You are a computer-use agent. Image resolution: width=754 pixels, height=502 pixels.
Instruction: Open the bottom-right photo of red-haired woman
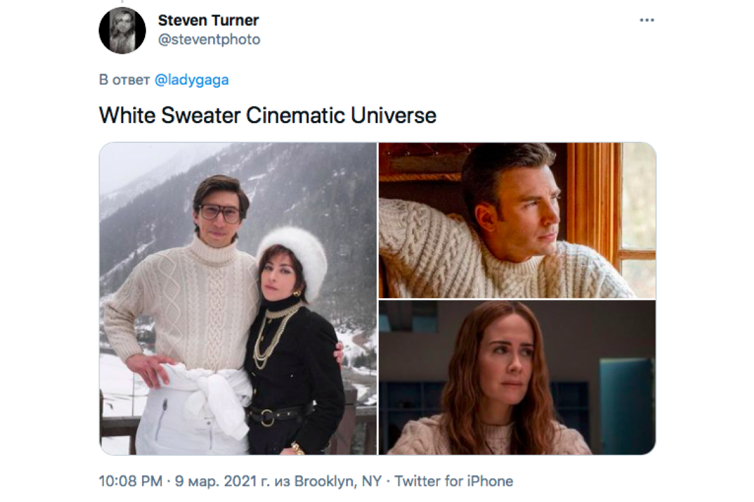tap(517, 378)
